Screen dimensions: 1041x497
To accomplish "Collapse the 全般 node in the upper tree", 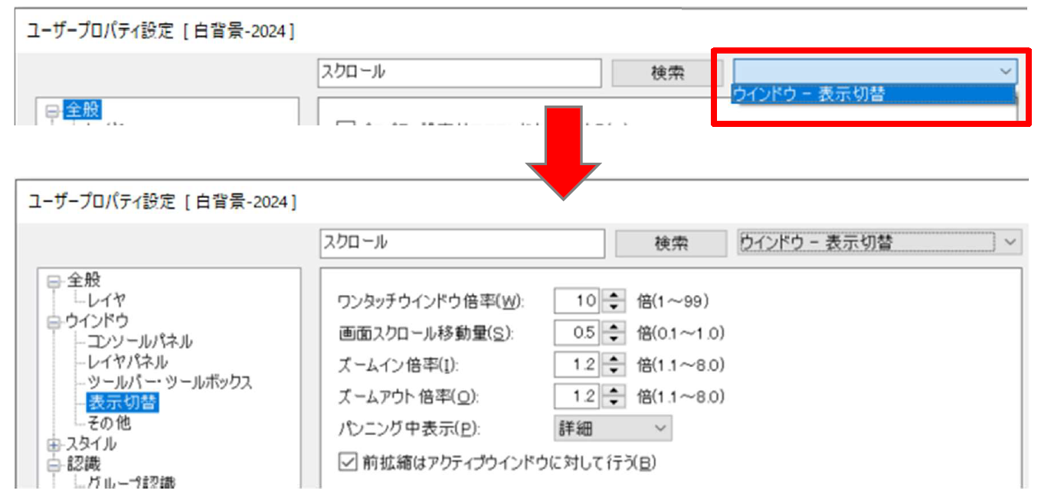I will (52, 112).
